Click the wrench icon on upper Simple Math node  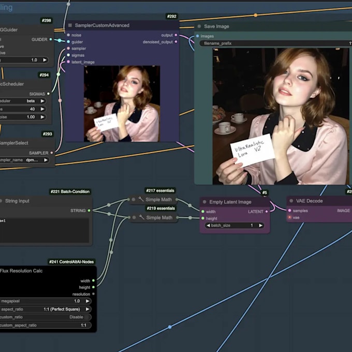click(x=141, y=200)
